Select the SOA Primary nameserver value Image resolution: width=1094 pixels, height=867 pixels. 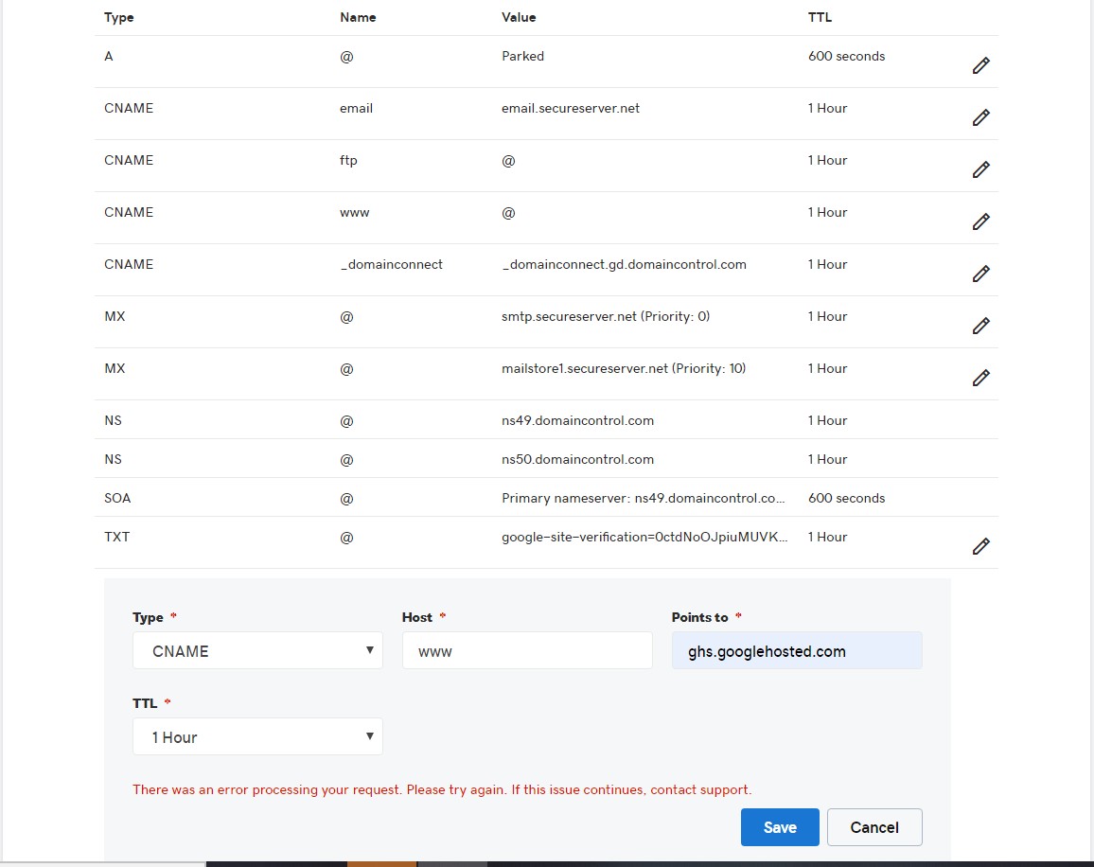[x=643, y=499]
